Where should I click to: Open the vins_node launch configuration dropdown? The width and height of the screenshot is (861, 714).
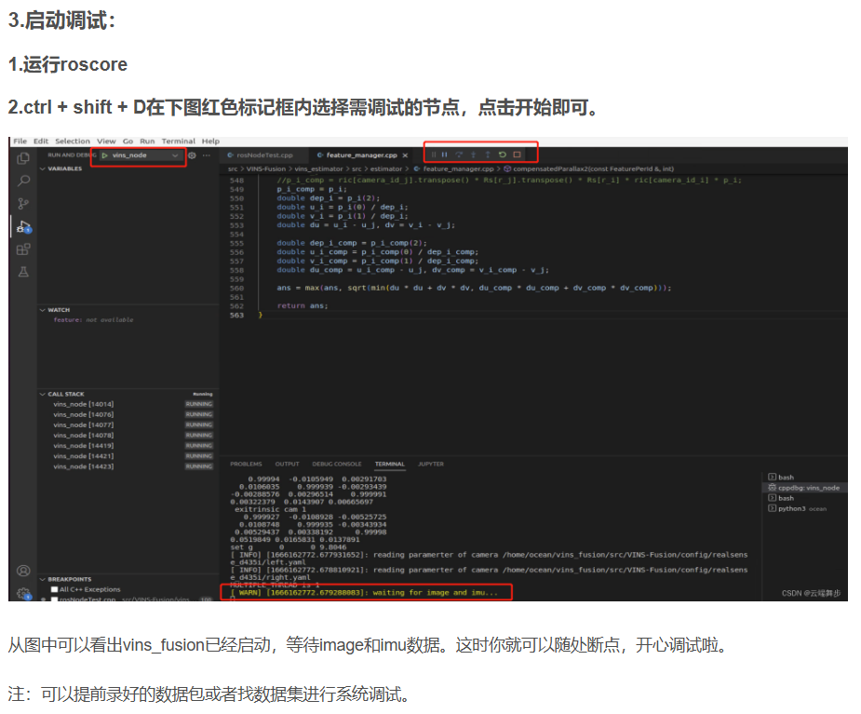175,155
